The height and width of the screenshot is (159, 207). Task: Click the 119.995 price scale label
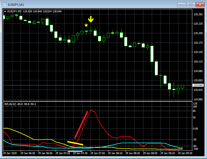198,99
